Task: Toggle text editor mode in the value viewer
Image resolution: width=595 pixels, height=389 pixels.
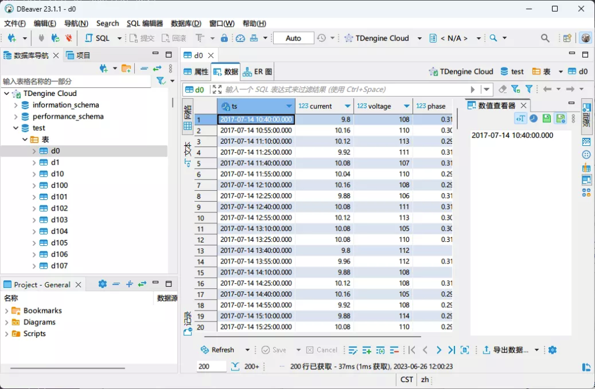Action: [521, 118]
